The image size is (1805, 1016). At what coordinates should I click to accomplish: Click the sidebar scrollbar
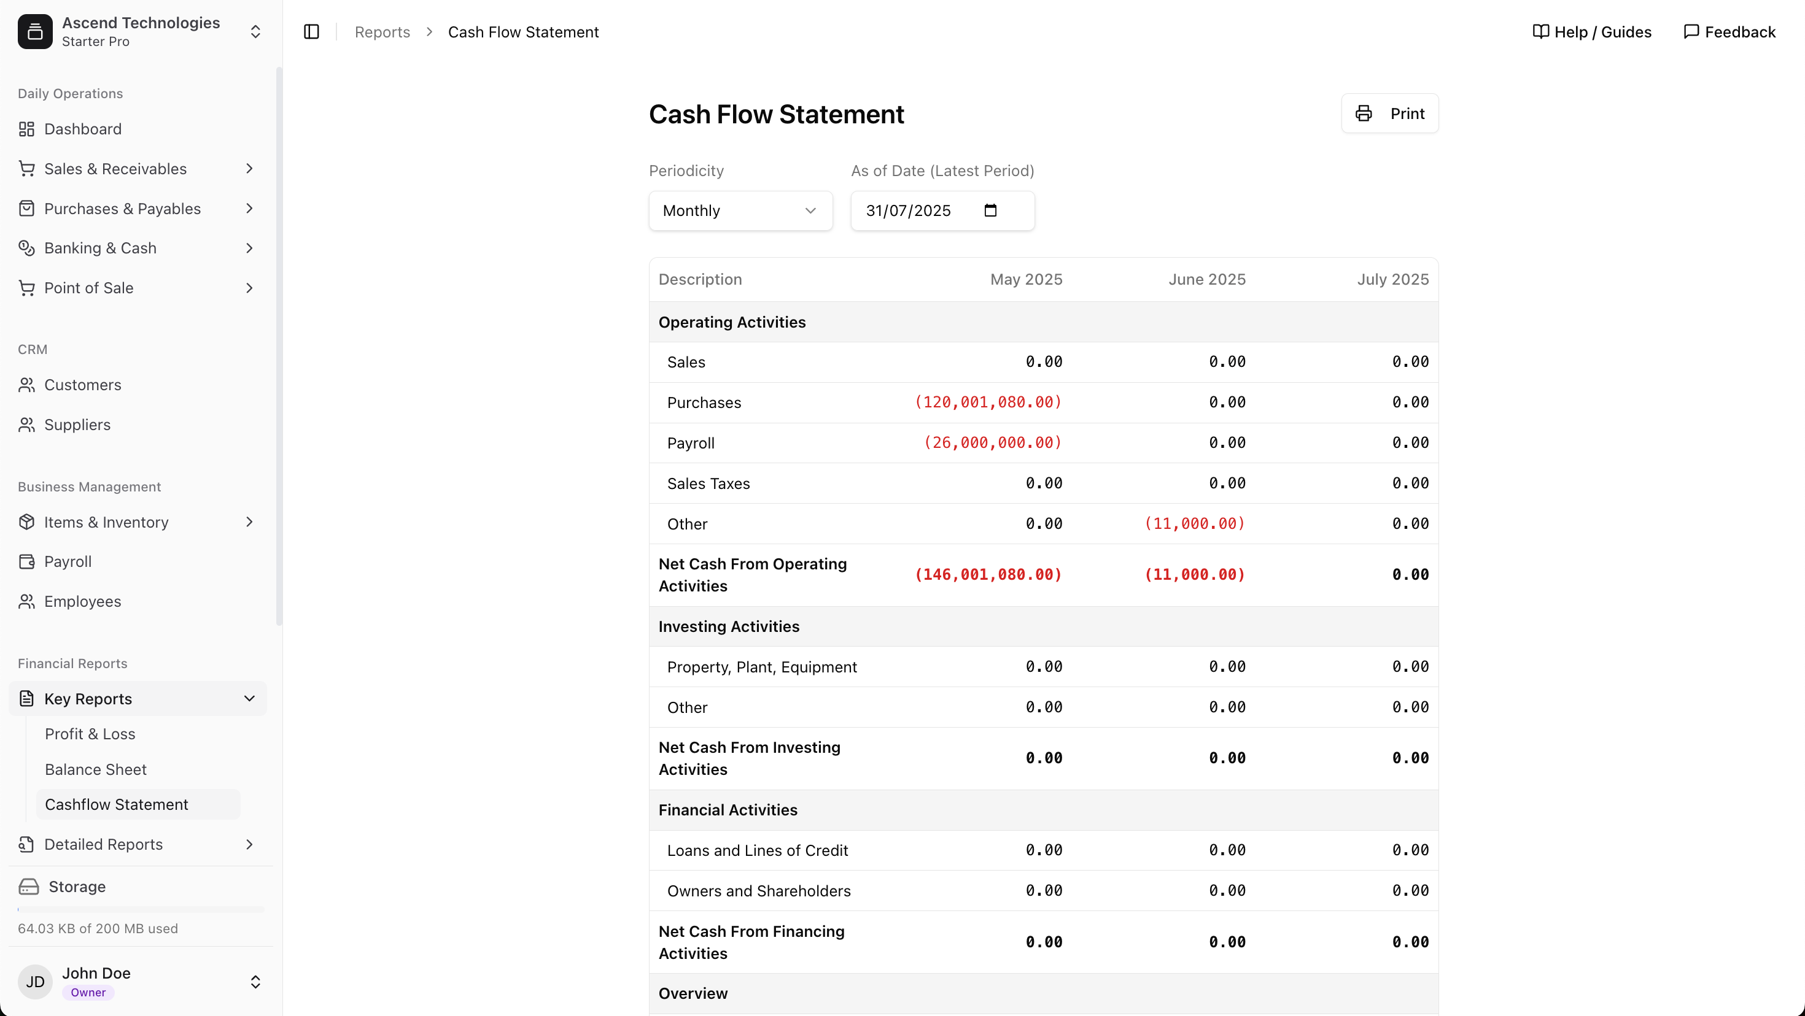279,347
